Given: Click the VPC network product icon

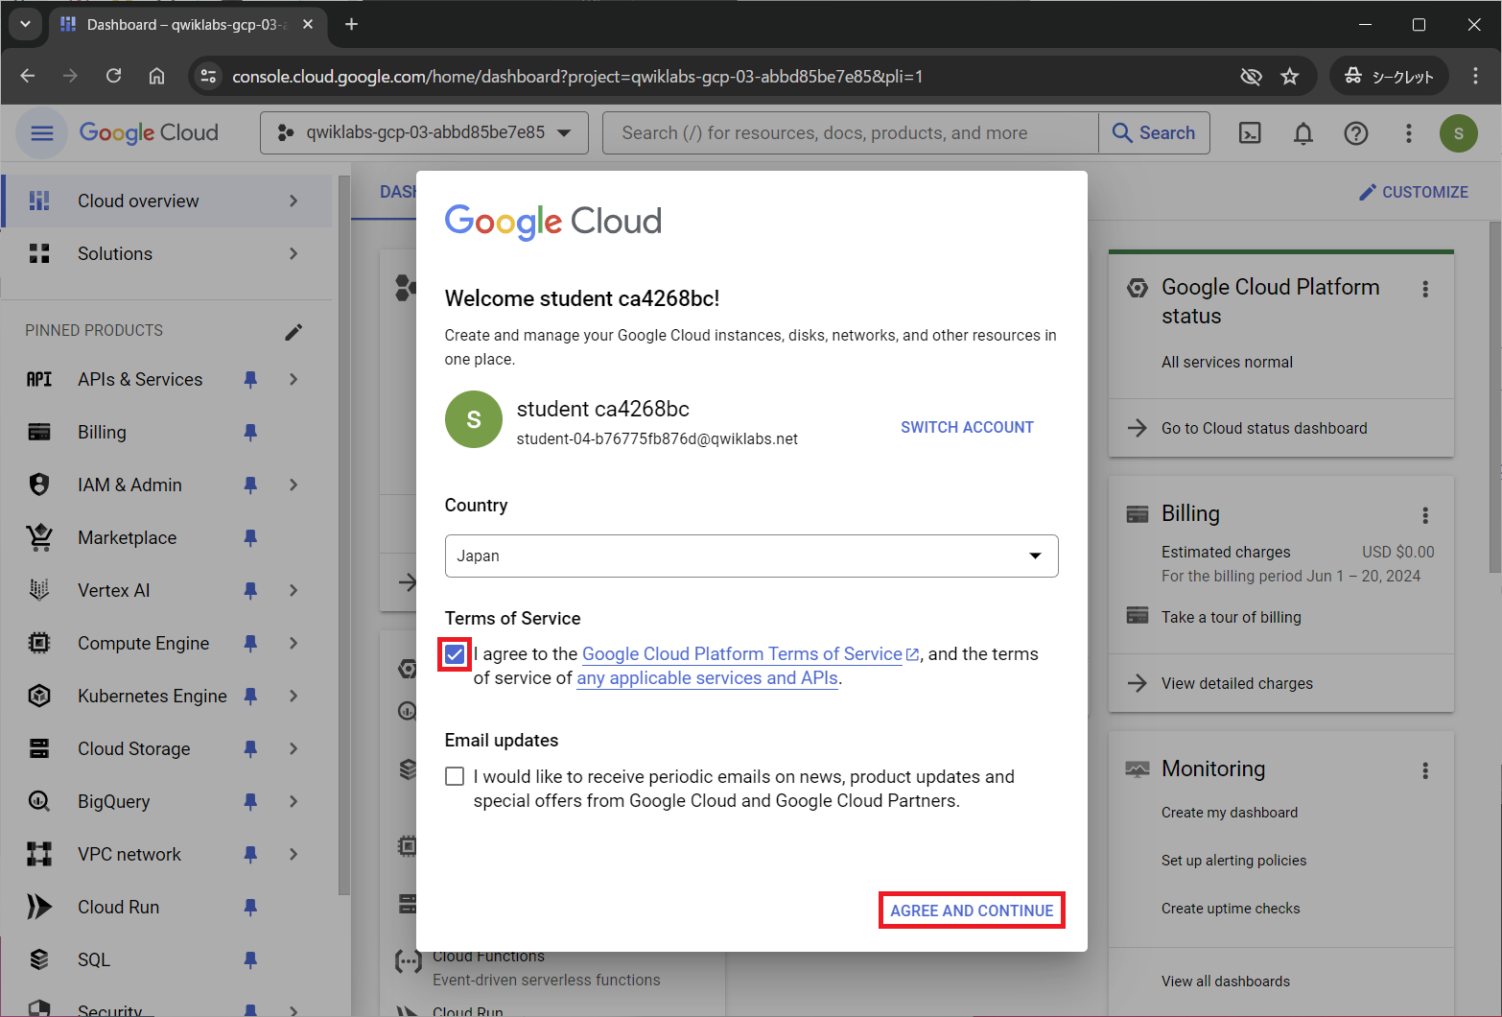Looking at the screenshot, I should pos(39,854).
